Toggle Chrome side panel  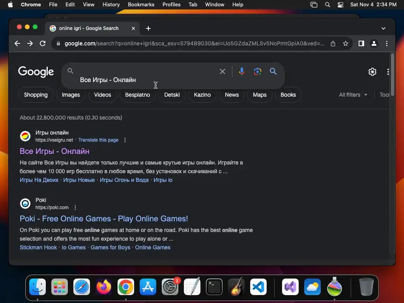361,43
